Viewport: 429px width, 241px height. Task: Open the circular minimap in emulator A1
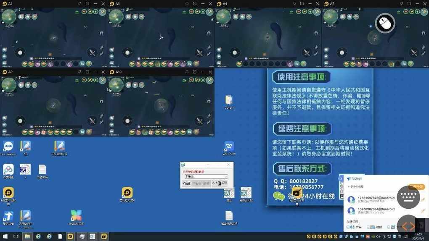tap(9, 16)
